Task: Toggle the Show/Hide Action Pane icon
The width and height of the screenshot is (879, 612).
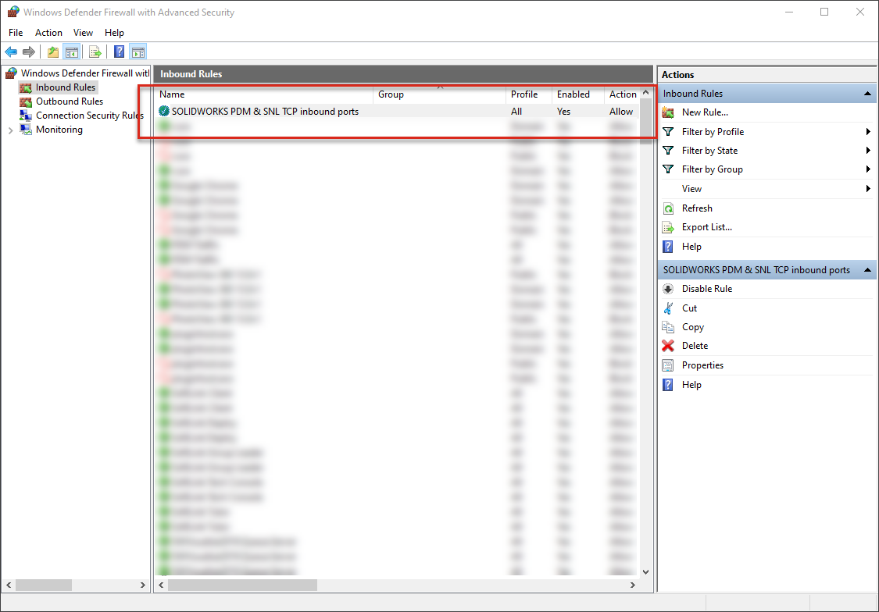Action: click(138, 52)
